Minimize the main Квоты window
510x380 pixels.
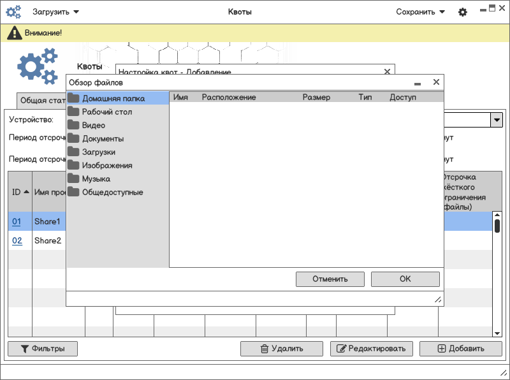pos(483,10)
